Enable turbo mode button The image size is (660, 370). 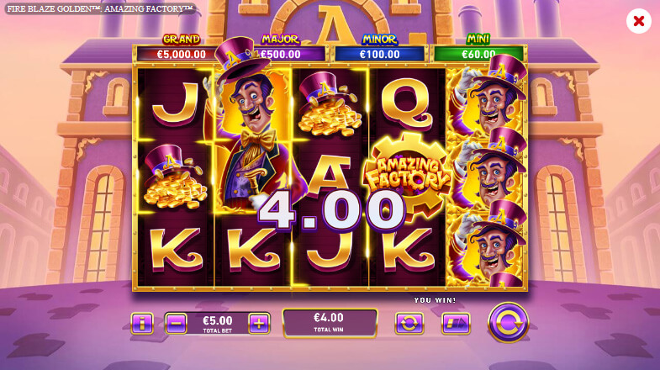[x=456, y=323]
